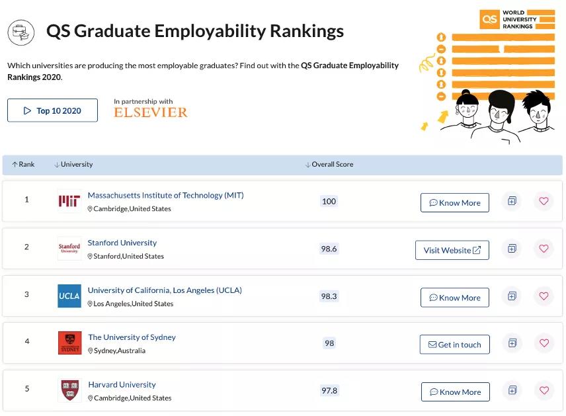Click the MIT logo icon
This screenshot has width=566, height=416.
pyautogui.click(x=69, y=201)
